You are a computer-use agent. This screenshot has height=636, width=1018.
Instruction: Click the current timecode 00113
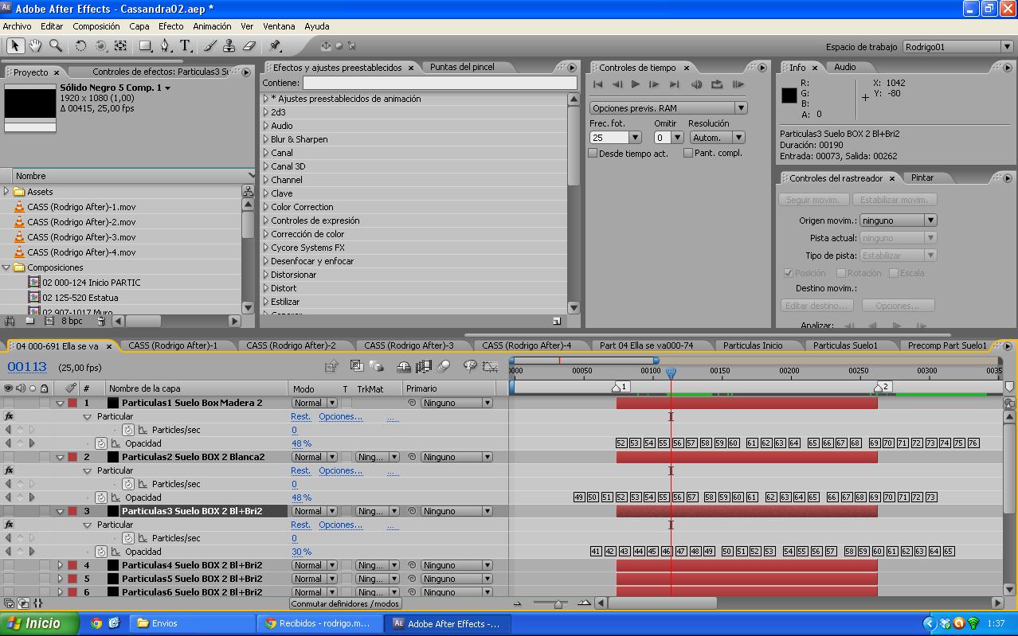(27, 367)
